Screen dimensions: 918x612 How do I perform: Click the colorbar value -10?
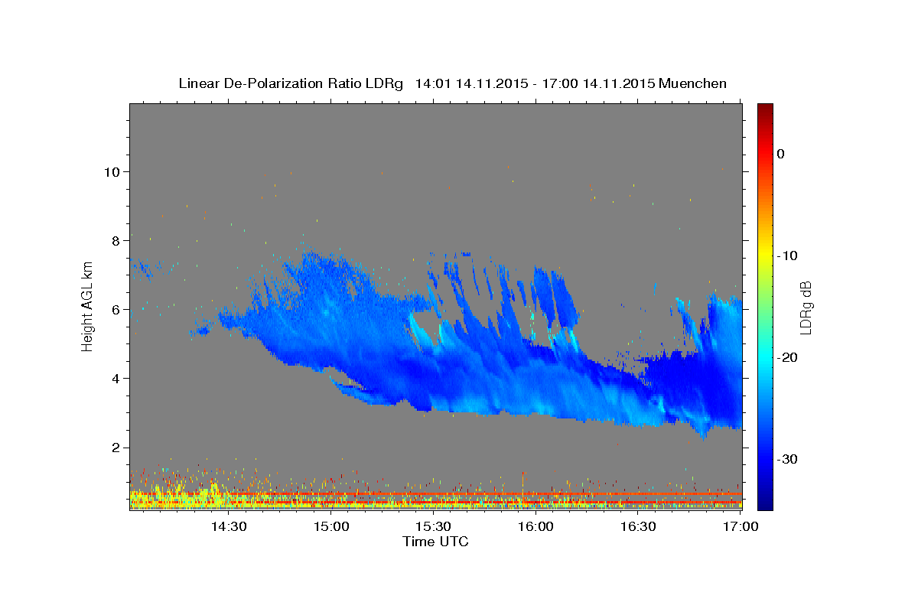pyautogui.click(x=788, y=256)
